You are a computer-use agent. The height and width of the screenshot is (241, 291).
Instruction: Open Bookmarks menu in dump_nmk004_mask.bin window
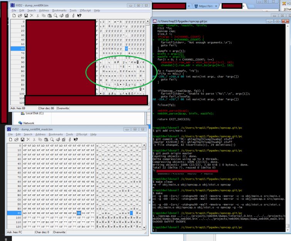pyautogui.click(x=56, y=134)
